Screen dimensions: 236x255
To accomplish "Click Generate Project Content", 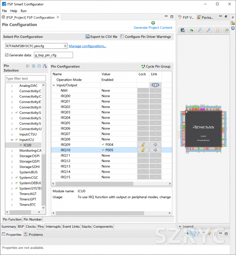I will tap(153, 28).
